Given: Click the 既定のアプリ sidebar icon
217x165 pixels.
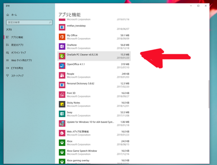Looking at the screenshot, I should pos(7,45).
